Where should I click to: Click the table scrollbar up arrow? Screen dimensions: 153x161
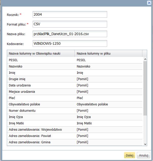145,59
